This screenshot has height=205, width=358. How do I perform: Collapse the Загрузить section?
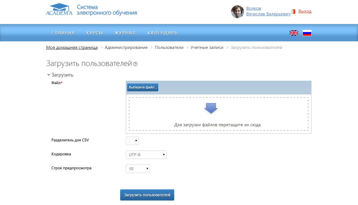49,75
